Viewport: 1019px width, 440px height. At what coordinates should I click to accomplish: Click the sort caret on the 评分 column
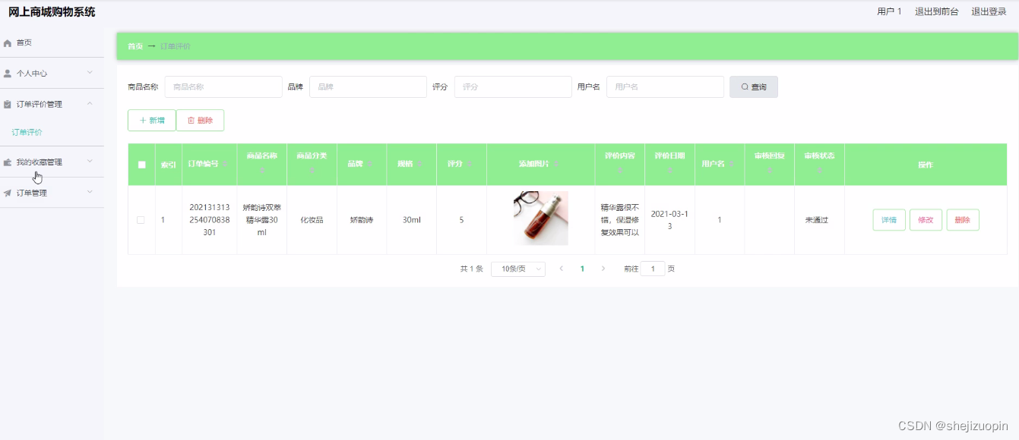(x=469, y=164)
